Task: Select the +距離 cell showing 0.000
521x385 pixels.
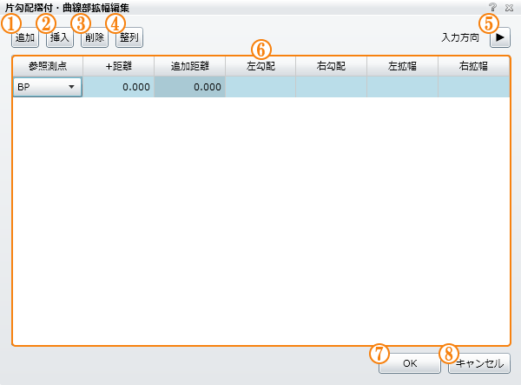Action: 119,87
